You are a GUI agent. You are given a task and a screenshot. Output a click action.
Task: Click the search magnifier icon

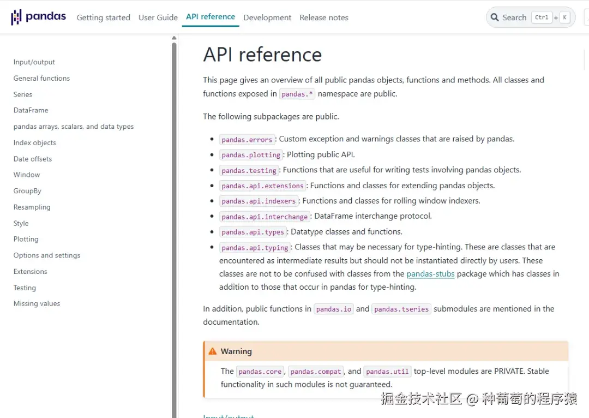(x=494, y=17)
